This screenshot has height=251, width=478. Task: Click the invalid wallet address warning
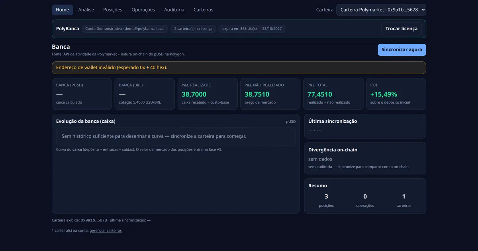tap(239, 68)
